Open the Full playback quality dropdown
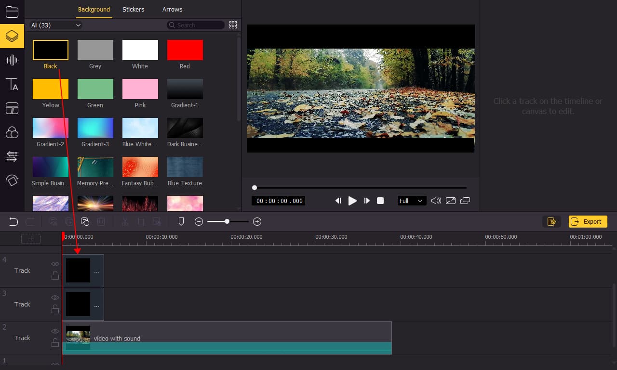The height and width of the screenshot is (370, 617). 411,201
